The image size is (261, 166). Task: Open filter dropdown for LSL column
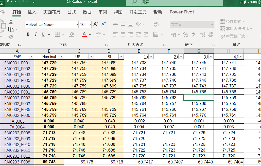pyautogui.click(x=121, y=57)
